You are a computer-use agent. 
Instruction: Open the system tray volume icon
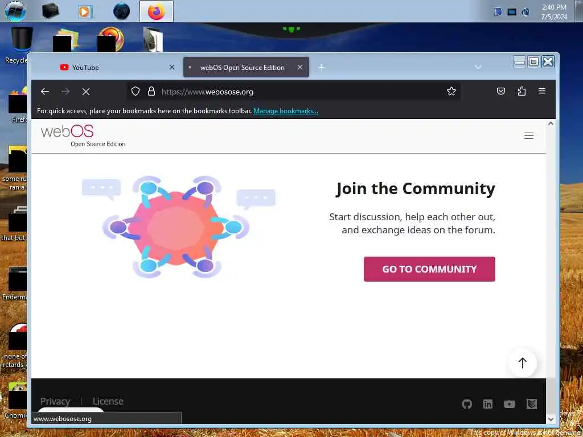pyautogui.click(x=525, y=12)
